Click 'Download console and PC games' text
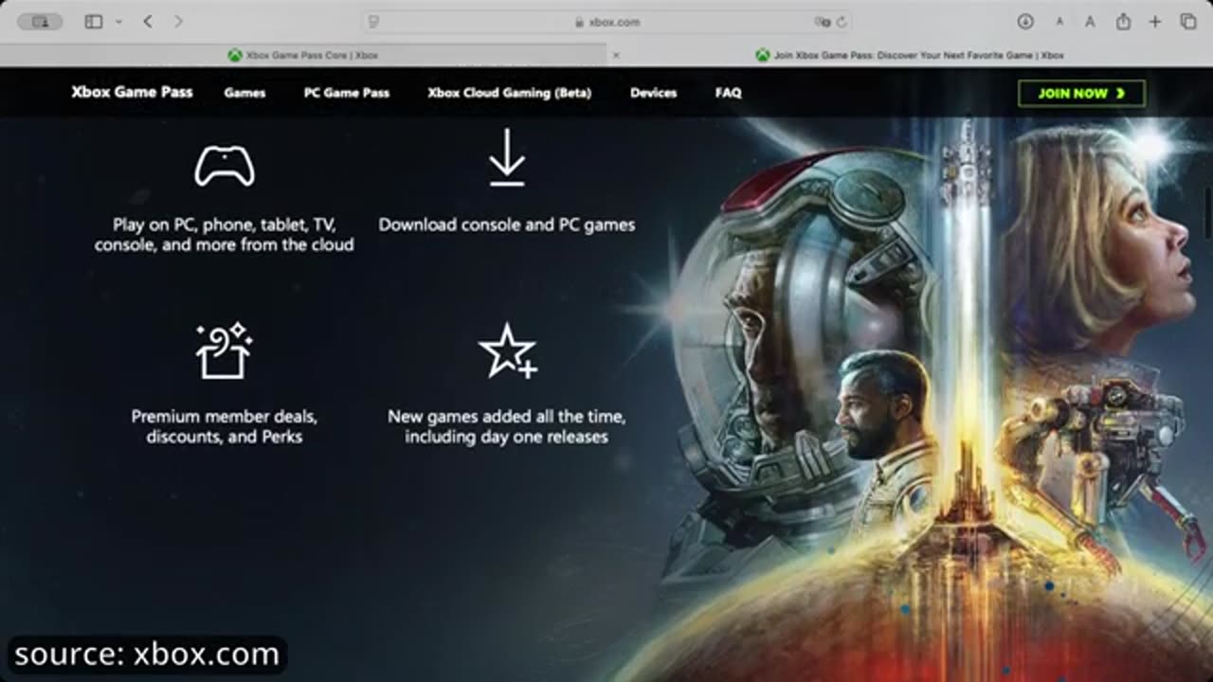 tap(507, 224)
